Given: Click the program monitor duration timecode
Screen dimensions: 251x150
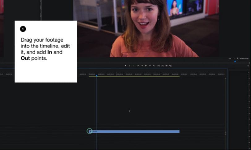Looking at the screenshot, I should tap(244, 59).
